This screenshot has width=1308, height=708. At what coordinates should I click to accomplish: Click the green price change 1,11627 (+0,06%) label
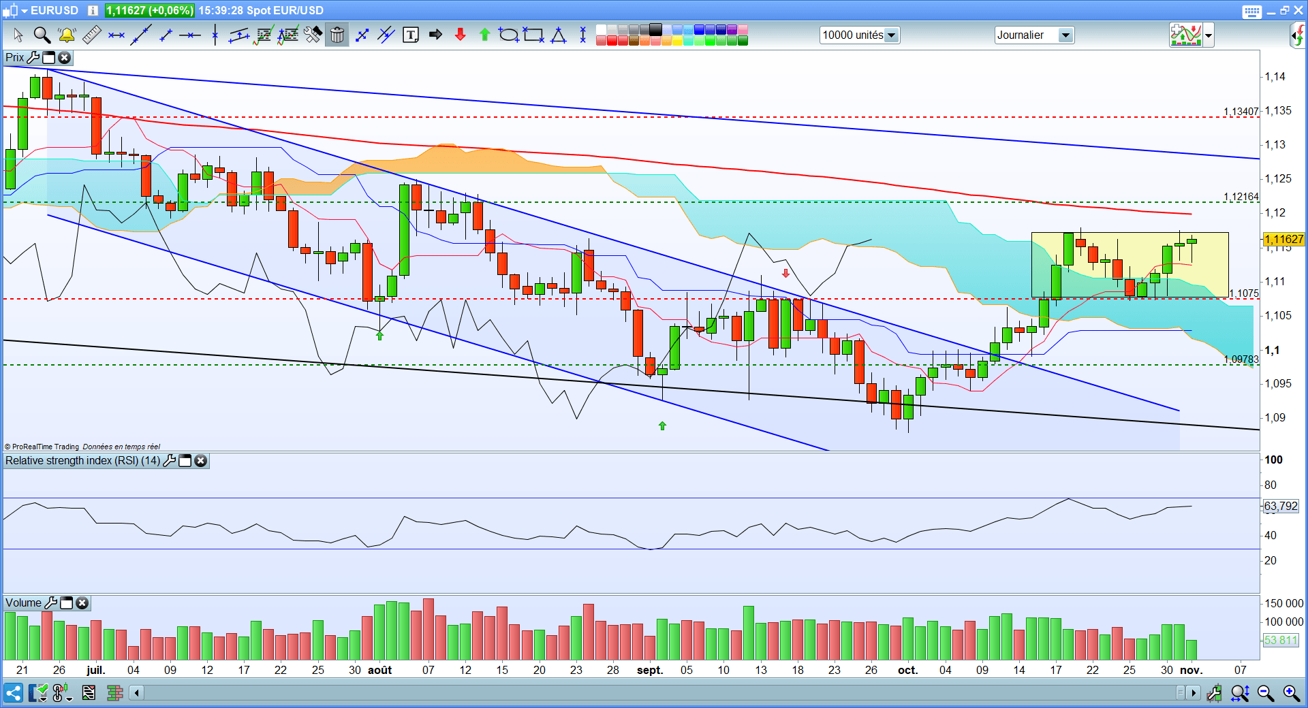click(150, 10)
